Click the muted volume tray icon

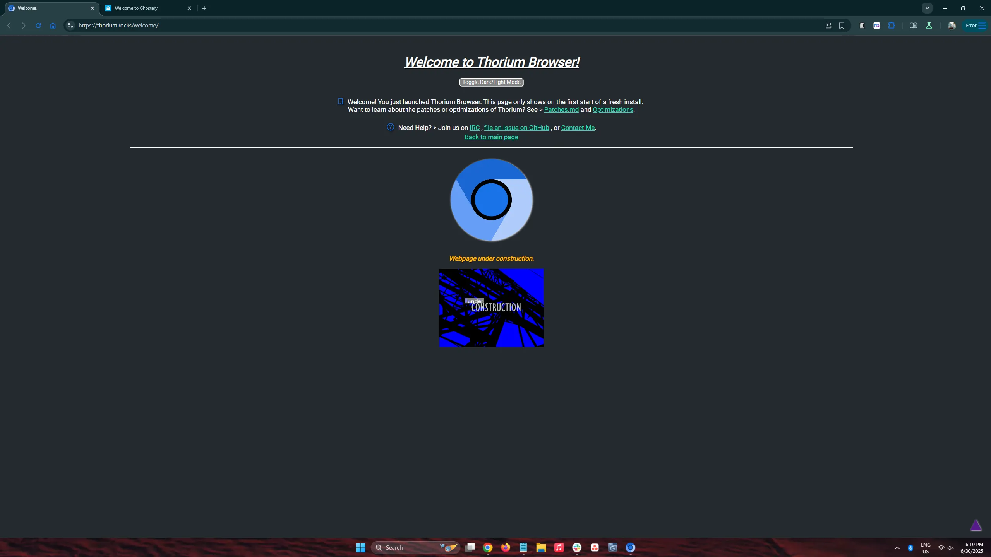click(951, 548)
